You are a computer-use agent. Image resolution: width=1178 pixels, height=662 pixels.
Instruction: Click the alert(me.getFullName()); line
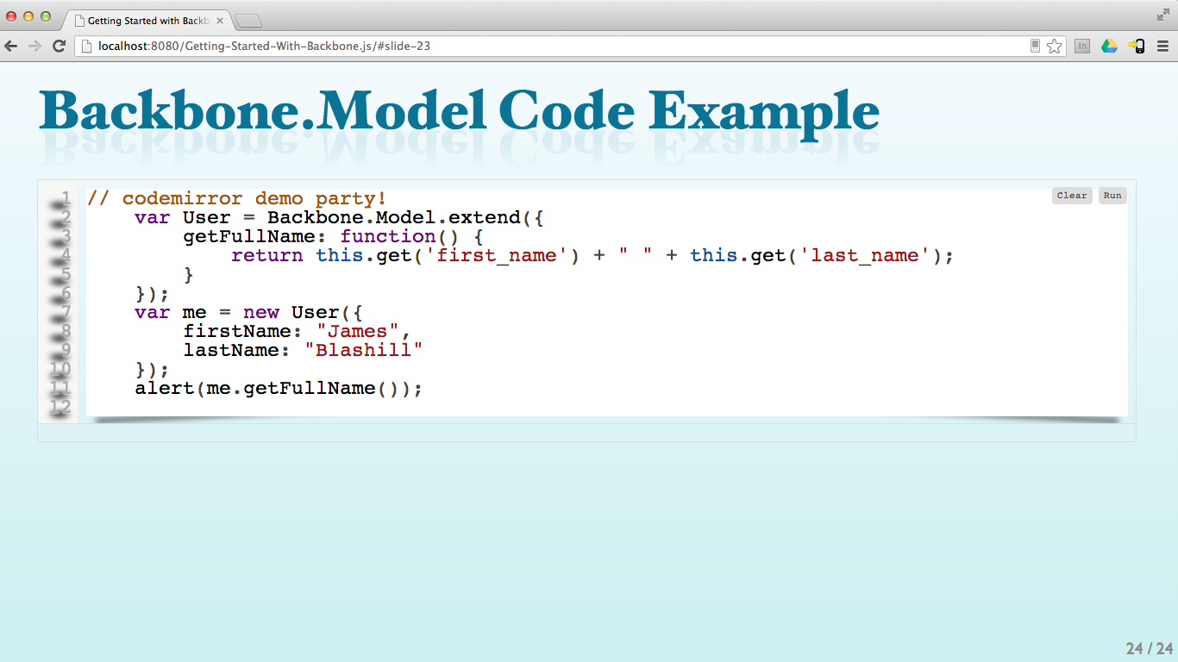[x=279, y=389]
